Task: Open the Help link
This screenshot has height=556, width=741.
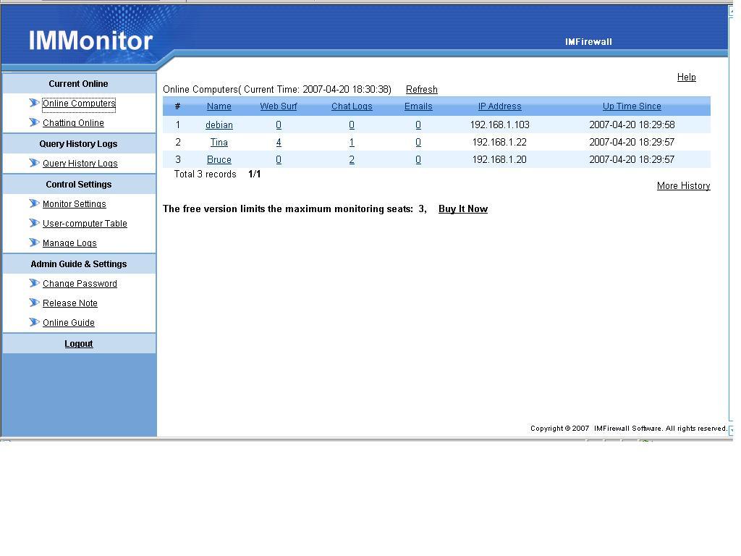Action: [686, 77]
